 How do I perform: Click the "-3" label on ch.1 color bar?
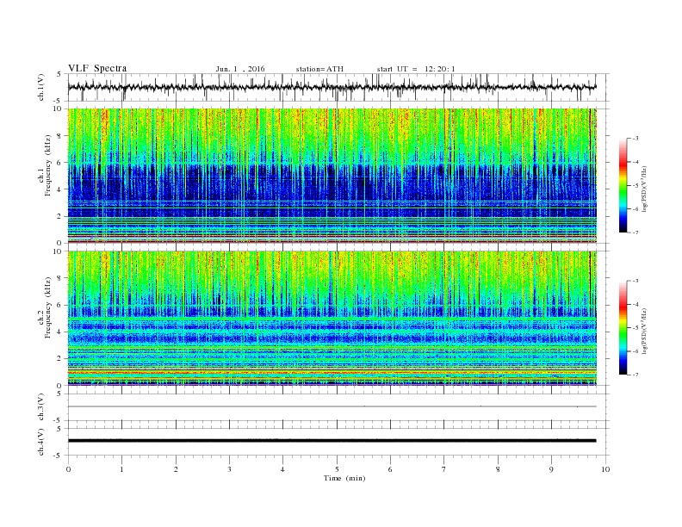coord(635,139)
